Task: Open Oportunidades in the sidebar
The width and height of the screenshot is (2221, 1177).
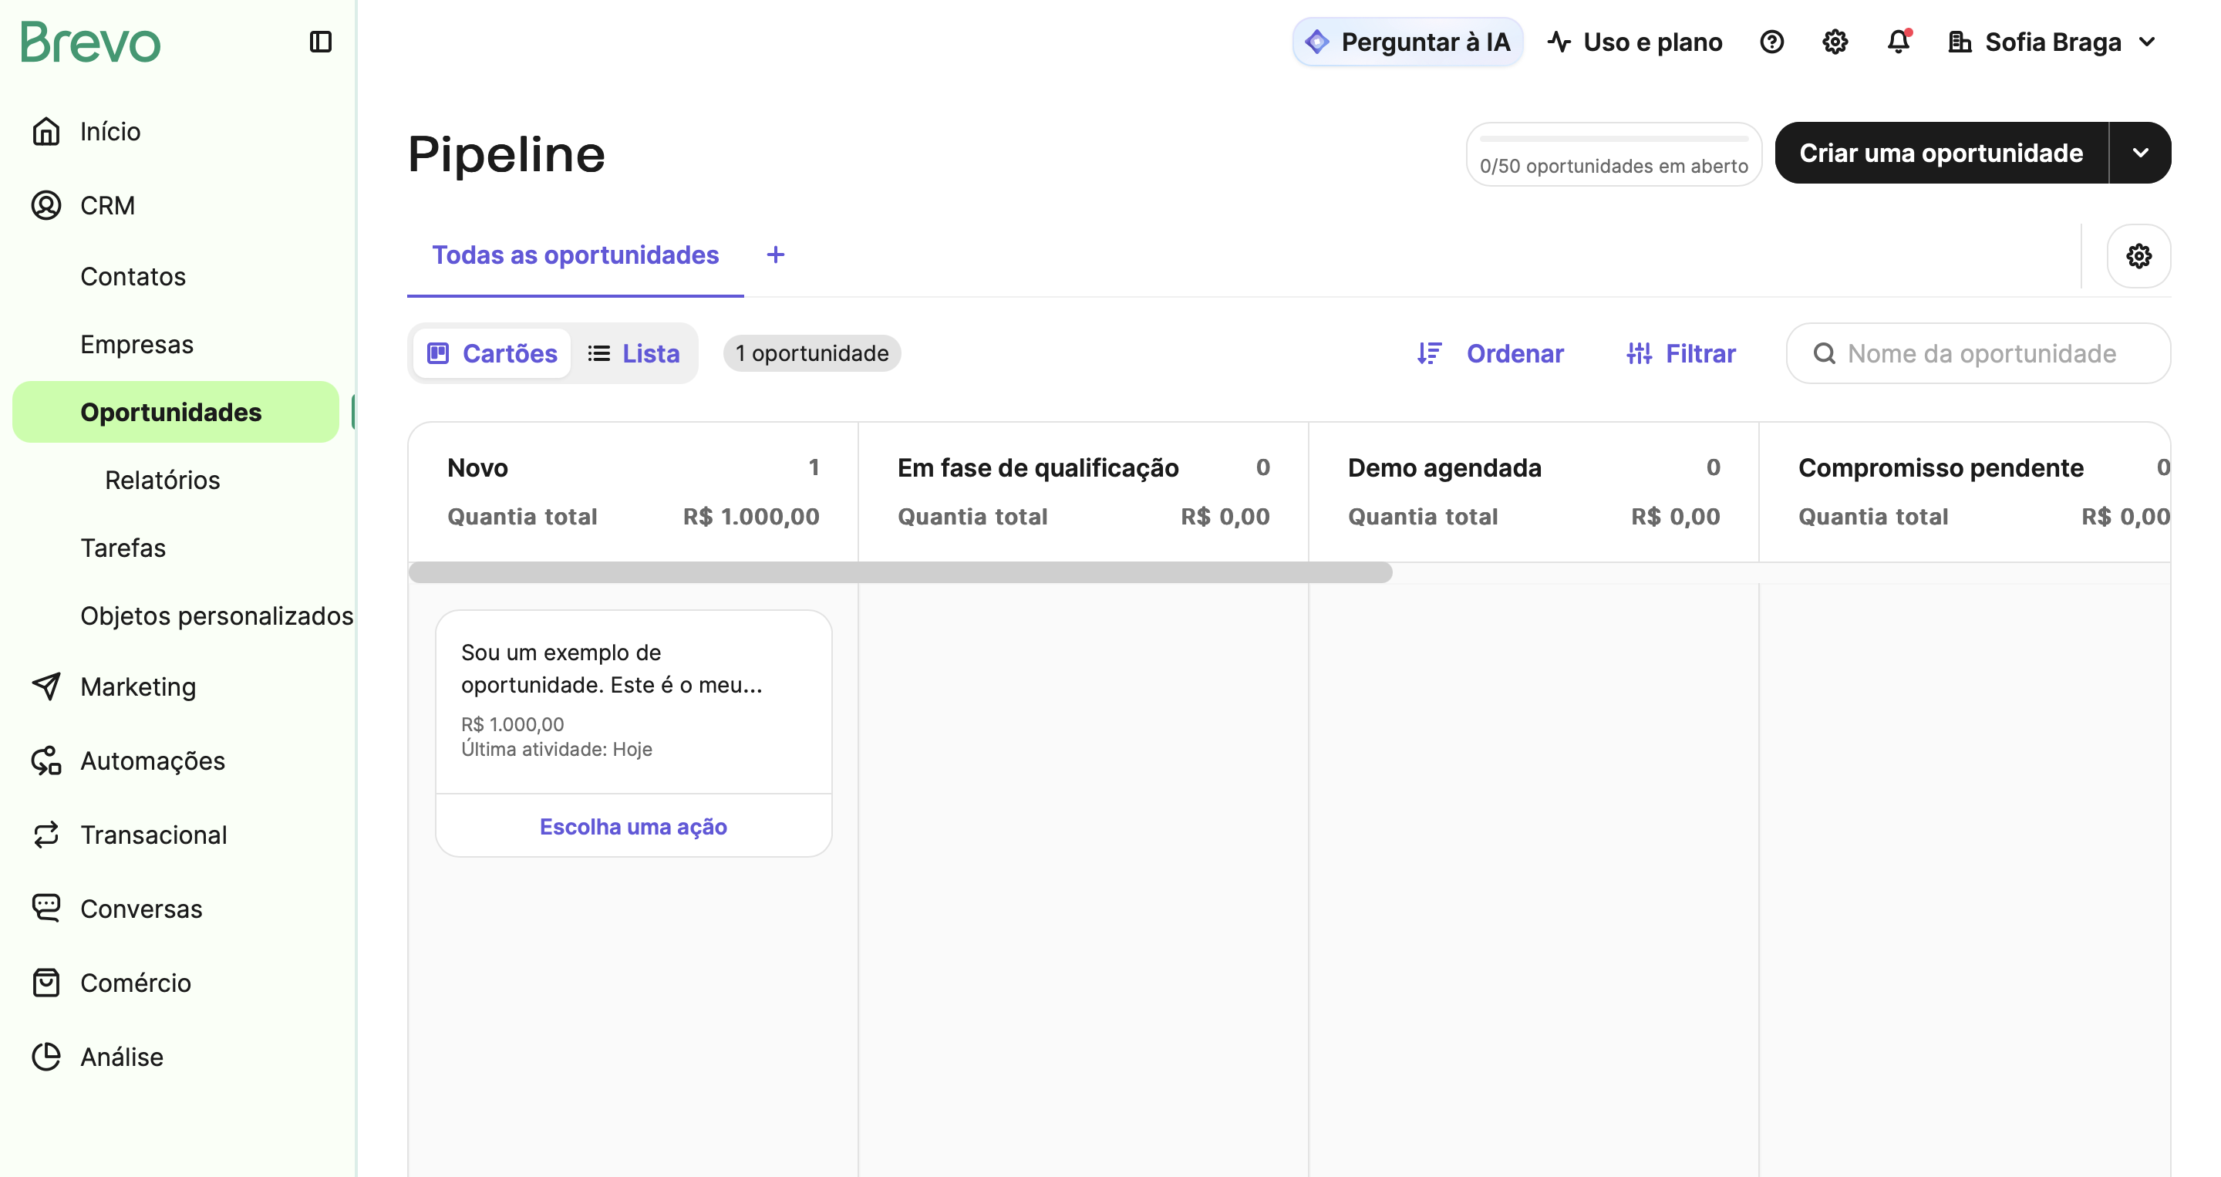Action: [176, 412]
